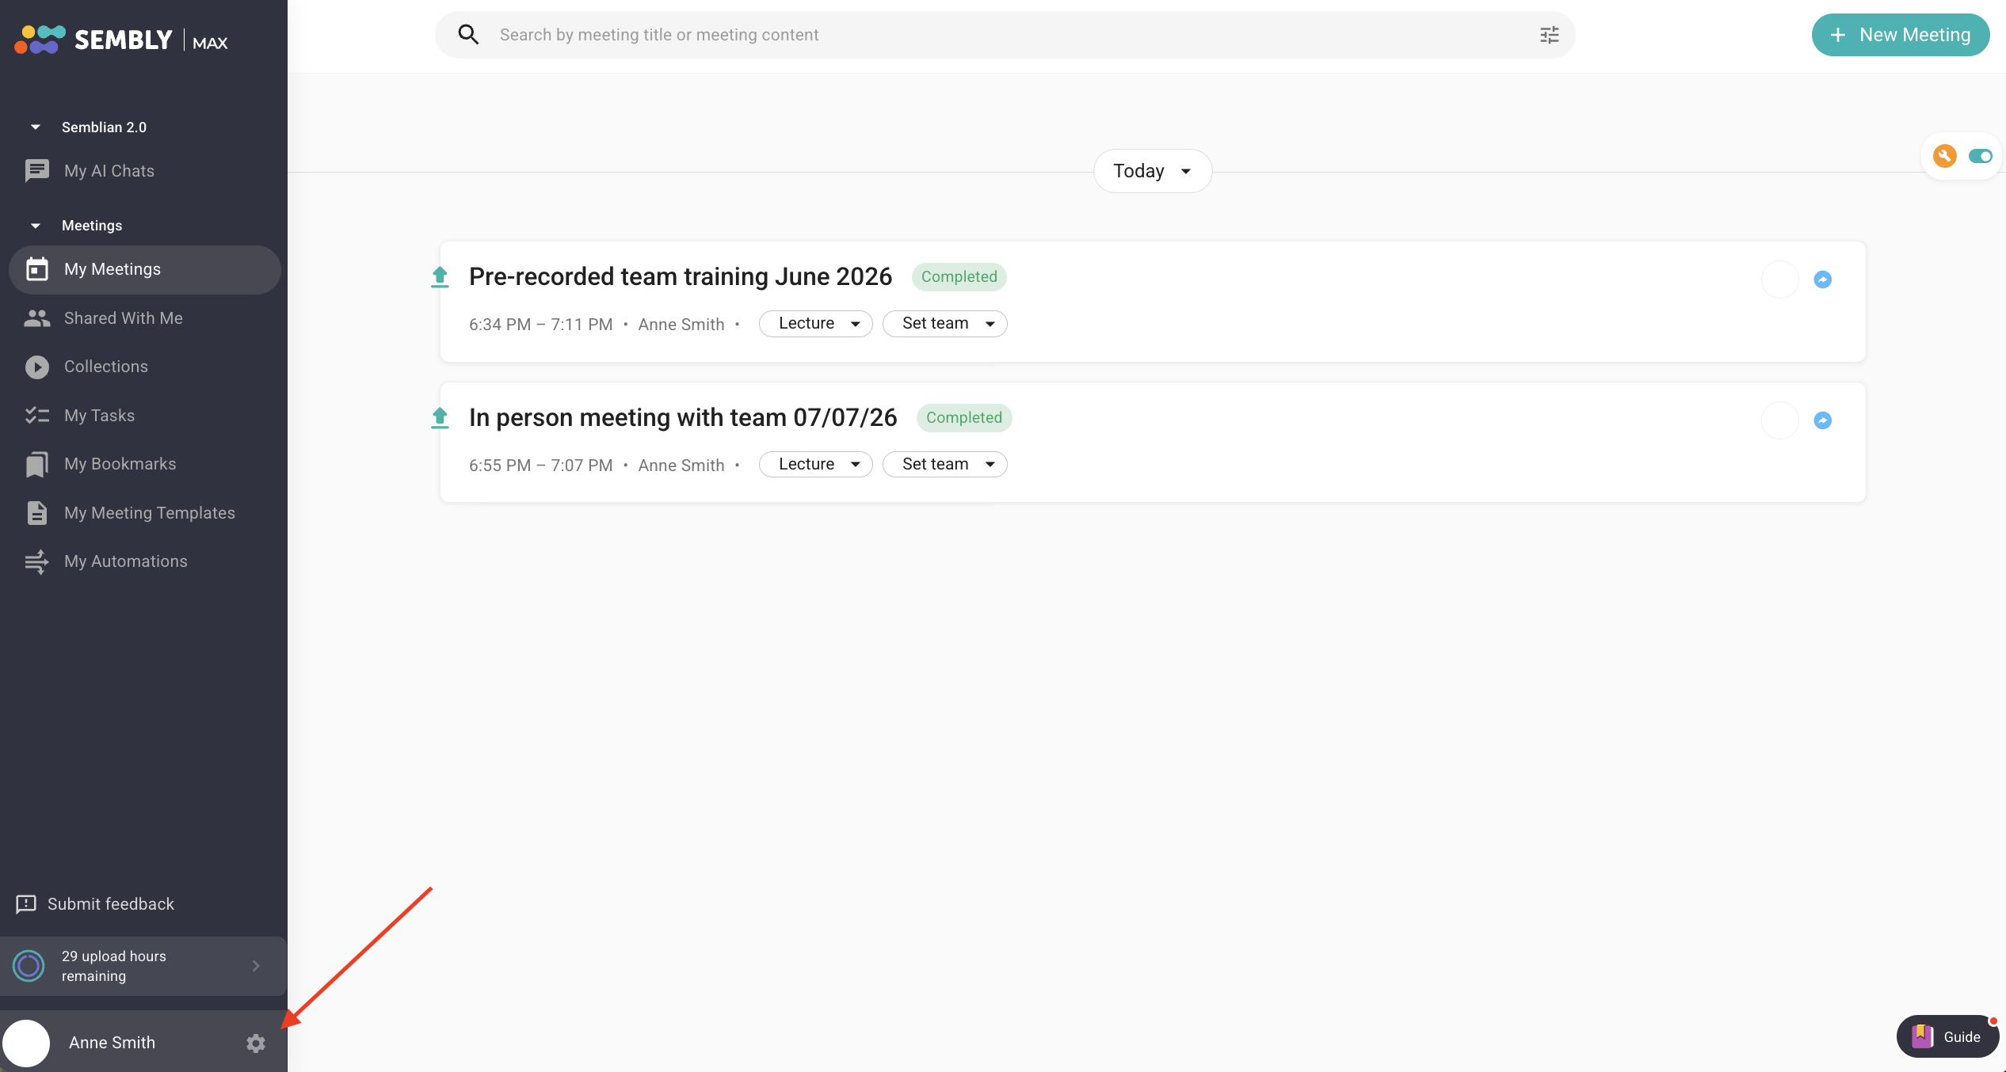The width and height of the screenshot is (2006, 1072).
Task: Open the Guide help widget
Action: (1947, 1036)
